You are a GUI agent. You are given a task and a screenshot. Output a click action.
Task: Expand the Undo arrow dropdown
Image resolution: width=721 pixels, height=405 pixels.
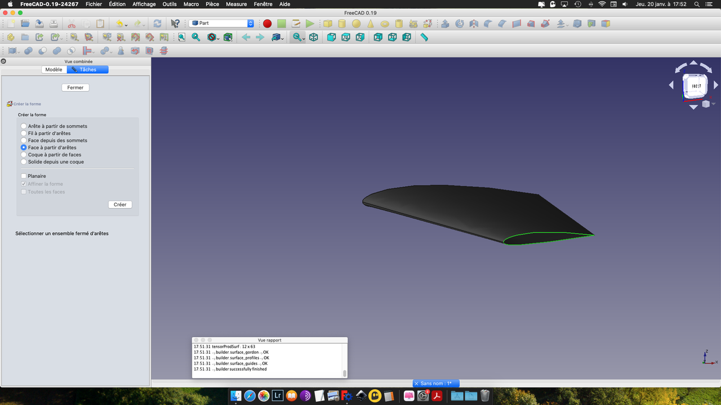coord(126,24)
